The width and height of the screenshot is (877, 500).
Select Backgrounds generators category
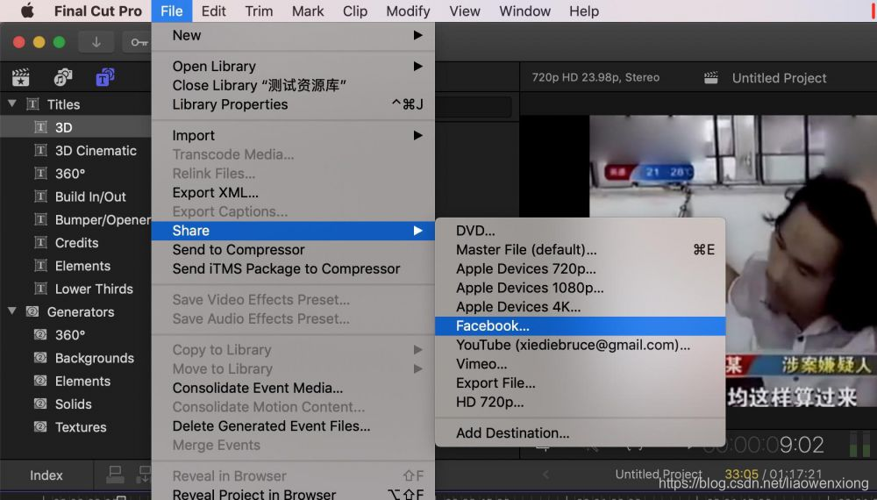pyautogui.click(x=75, y=358)
